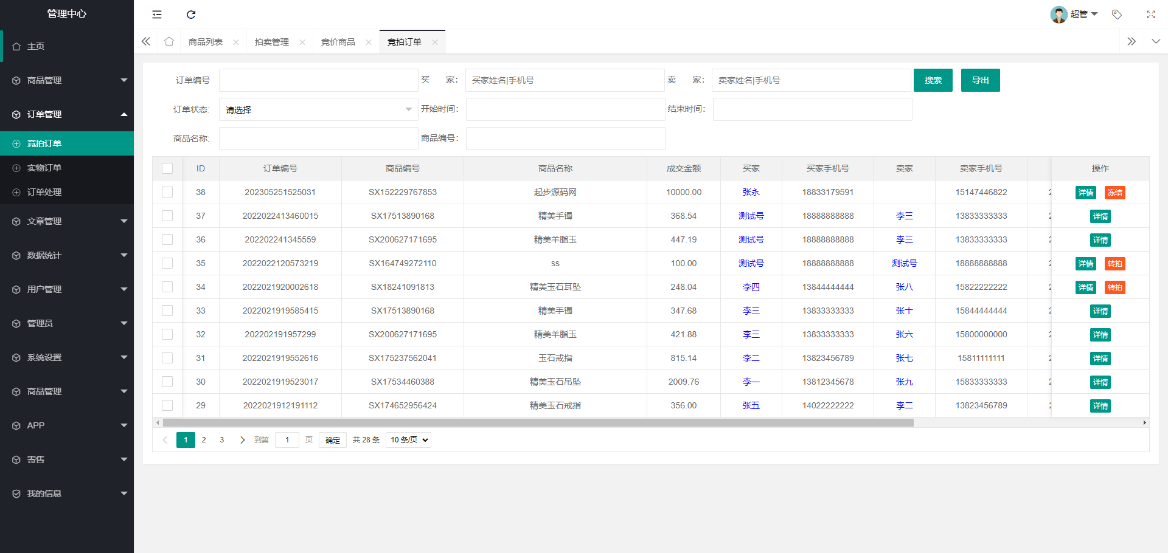This screenshot has width=1168, height=553.
Task: Click the 导出 export button
Action: (x=980, y=80)
